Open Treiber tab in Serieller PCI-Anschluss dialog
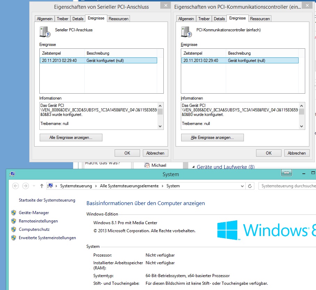The image size is (316, 290). tap(62, 19)
